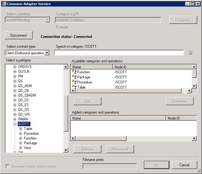Expand the QS_WS tree node

point(15,114)
